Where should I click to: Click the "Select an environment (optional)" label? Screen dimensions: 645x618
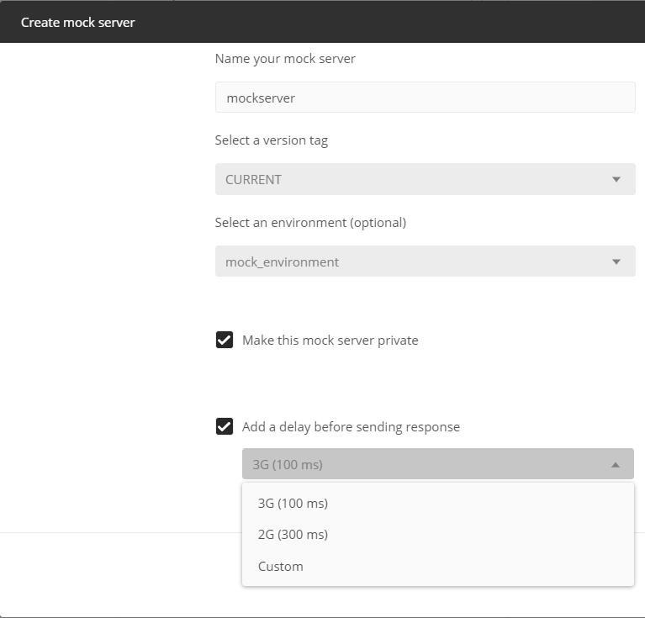tap(310, 223)
